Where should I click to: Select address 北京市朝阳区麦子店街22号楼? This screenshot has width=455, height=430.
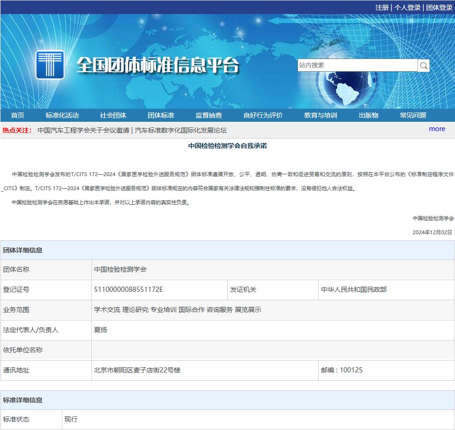[x=137, y=370]
